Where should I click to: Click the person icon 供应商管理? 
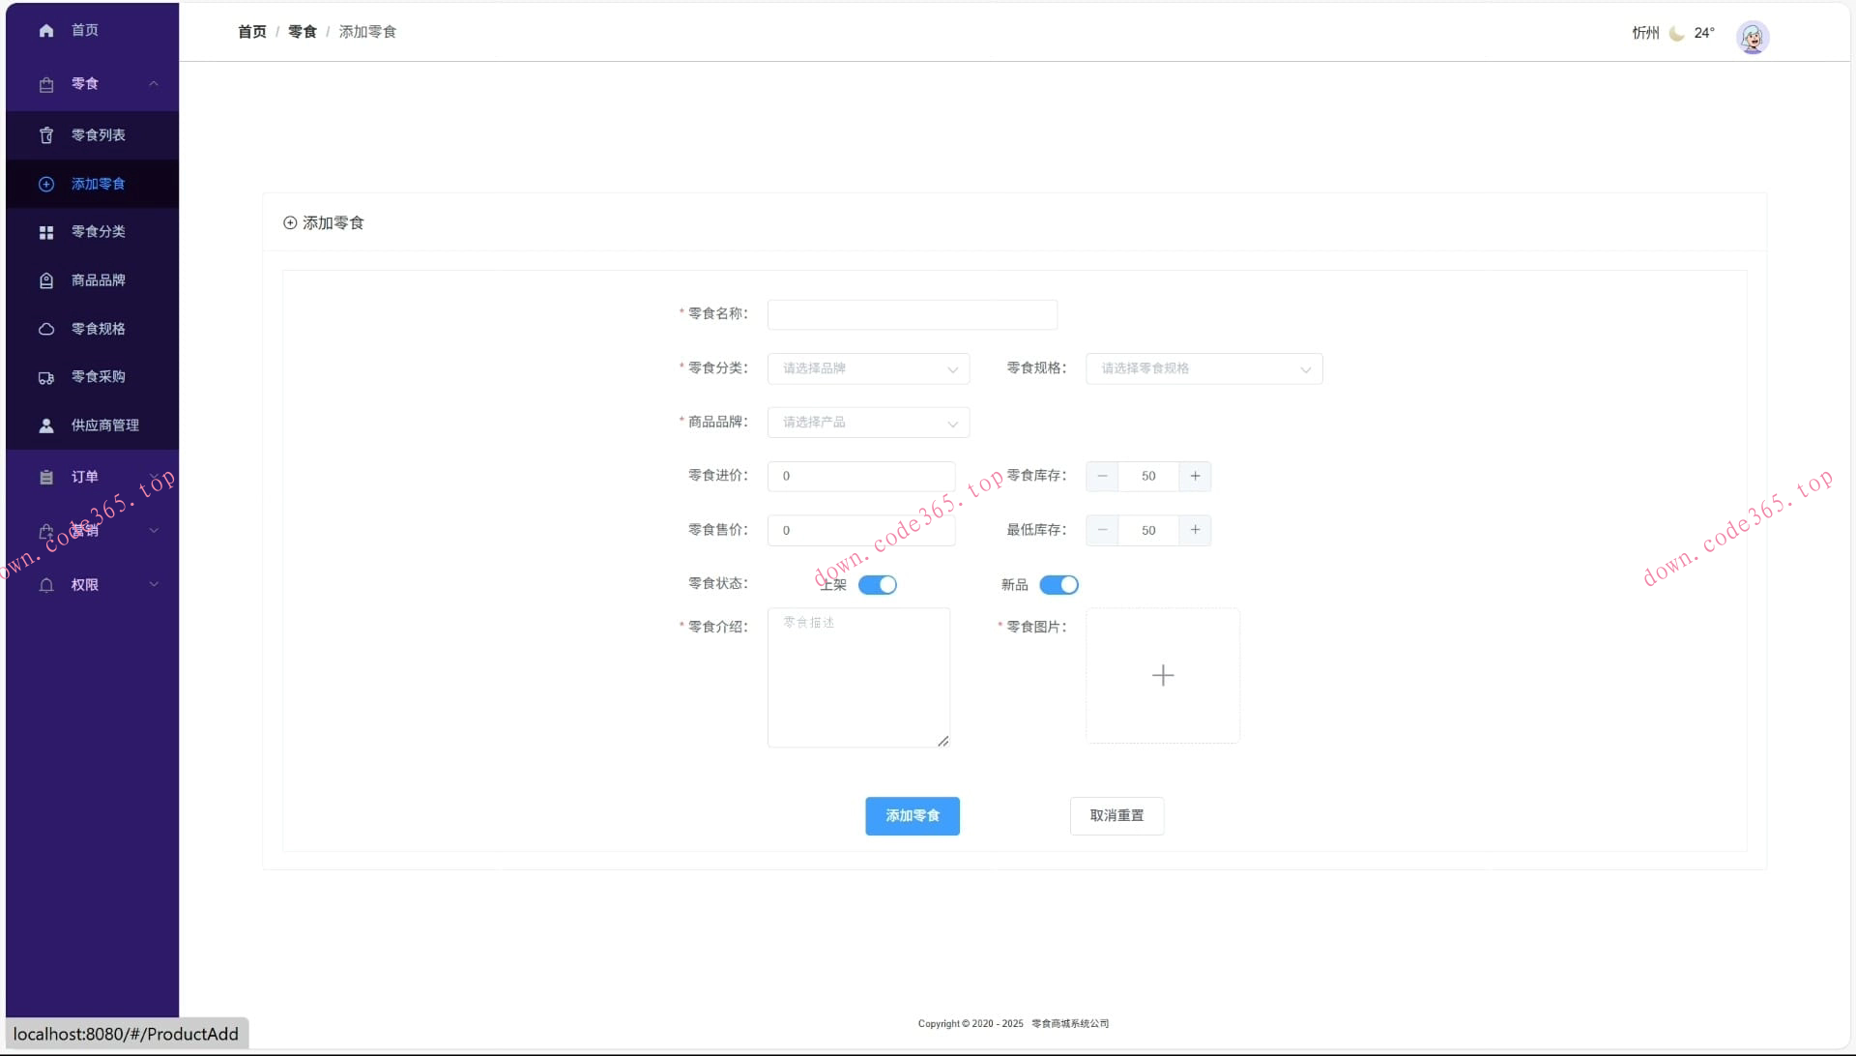[45, 425]
